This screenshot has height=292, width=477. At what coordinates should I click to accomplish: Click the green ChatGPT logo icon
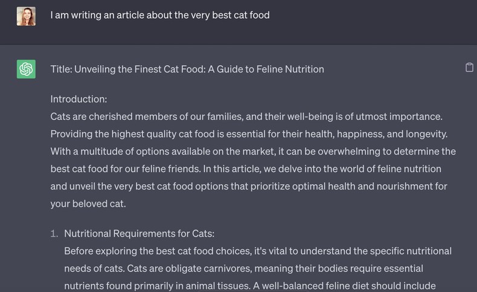pos(26,69)
